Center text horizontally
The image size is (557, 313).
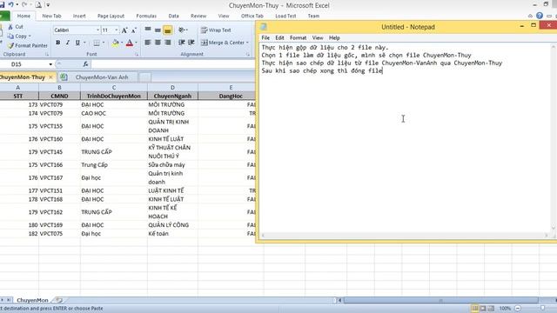(158, 43)
